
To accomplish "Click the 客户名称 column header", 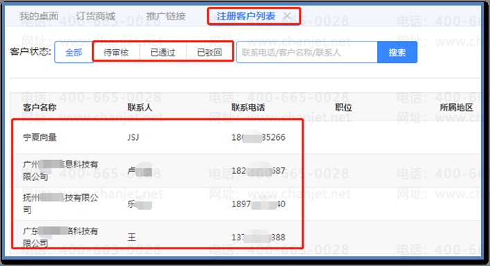I will [x=40, y=107].
